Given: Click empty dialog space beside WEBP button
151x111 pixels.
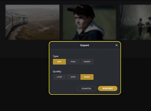Looking at the screenshot, I should pos(106,62).
